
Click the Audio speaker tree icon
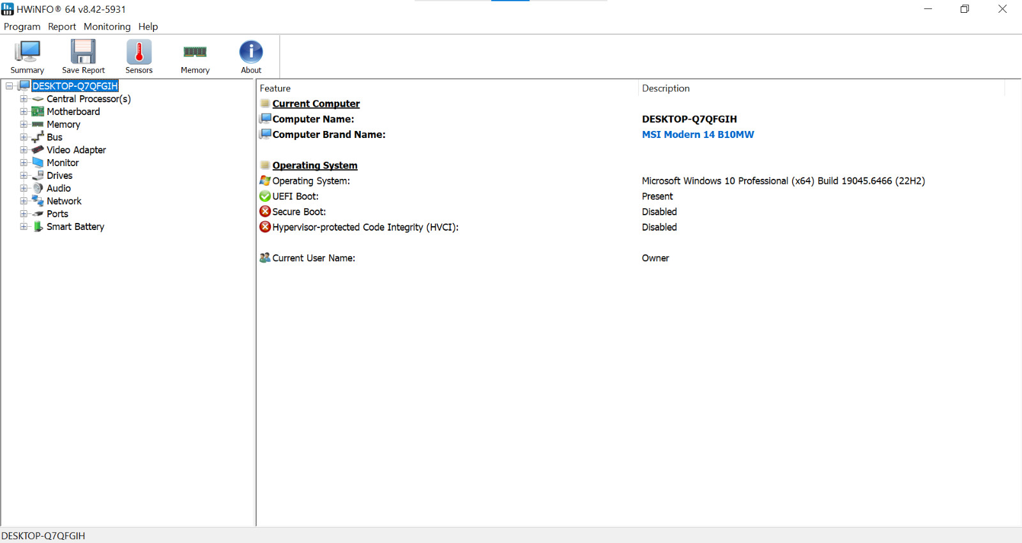coord(38,188)
